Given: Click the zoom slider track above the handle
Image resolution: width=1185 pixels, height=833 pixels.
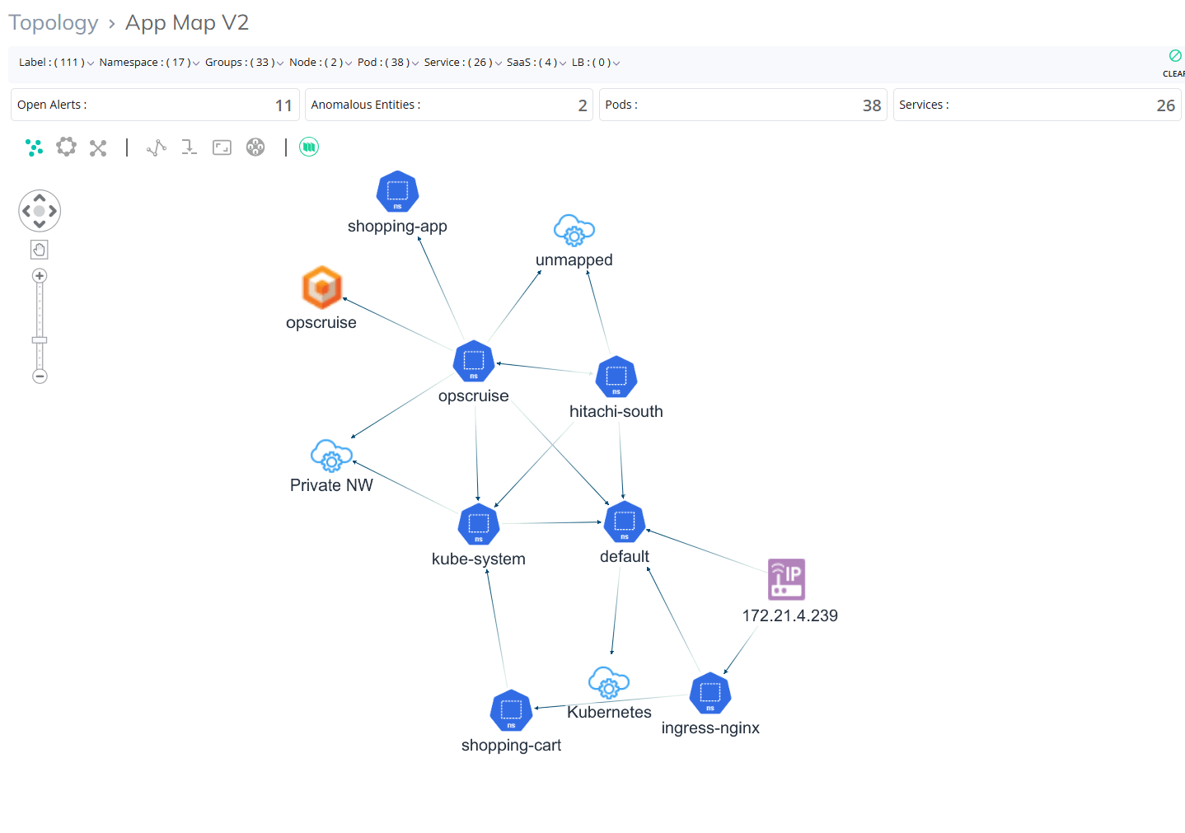Looking at the screenshot, I should coord(40,309).
